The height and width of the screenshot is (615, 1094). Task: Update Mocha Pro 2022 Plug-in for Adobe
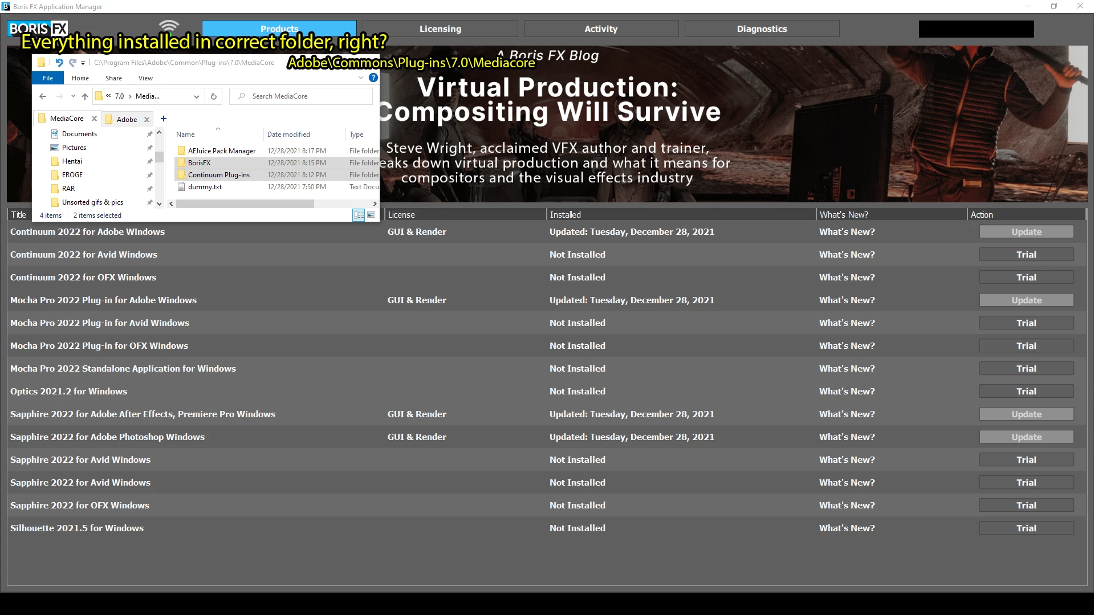pos(1026,300)
